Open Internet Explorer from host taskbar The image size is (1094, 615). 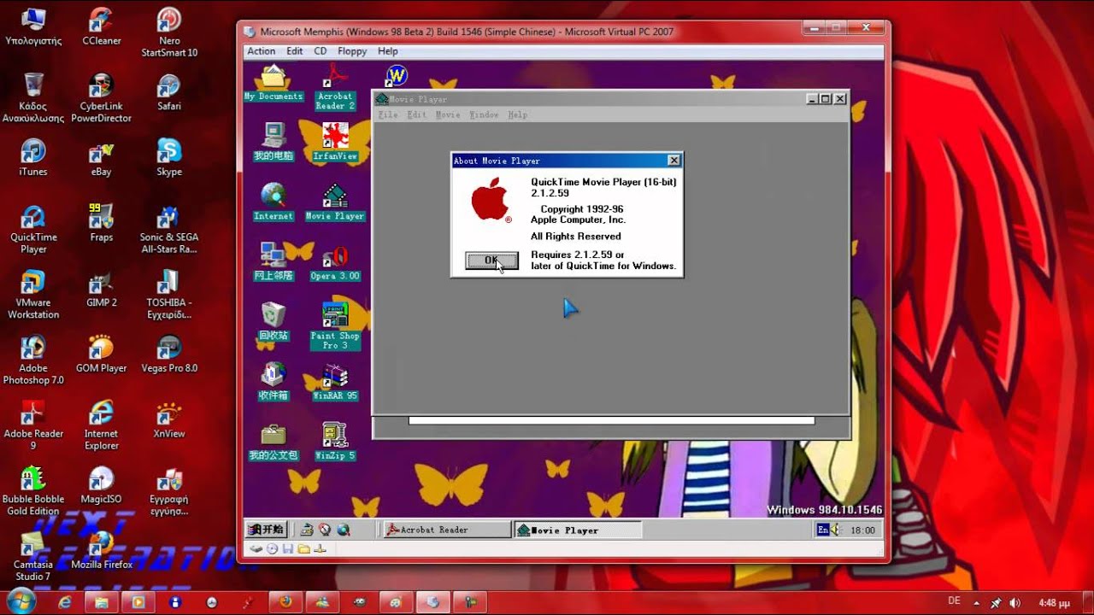pos(65,601)
